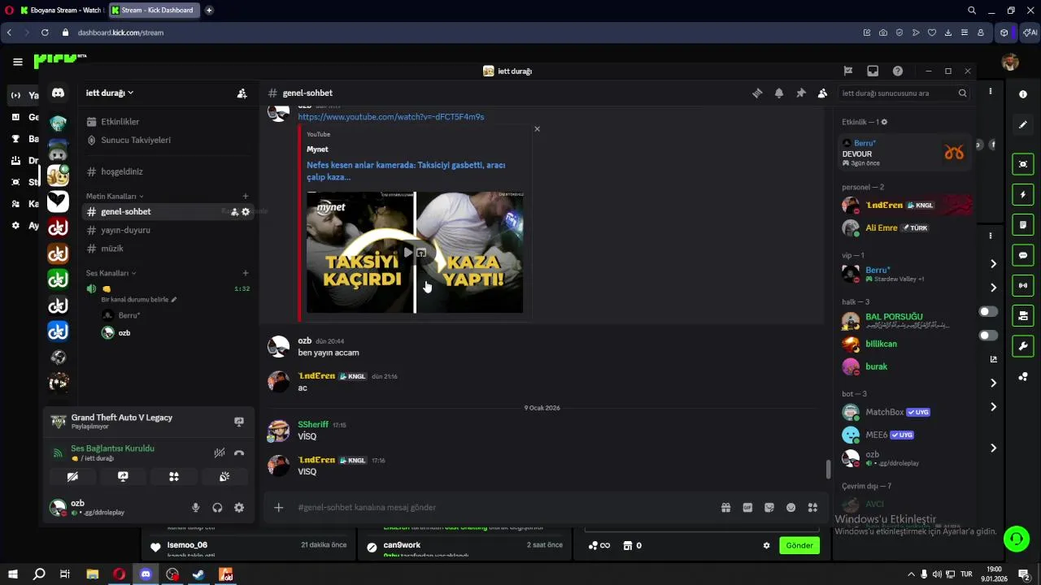Stream Grand Theft Auto V Legacy icon
The width and height of the screenshot is (1041, 585).
[x=239, y=422]
